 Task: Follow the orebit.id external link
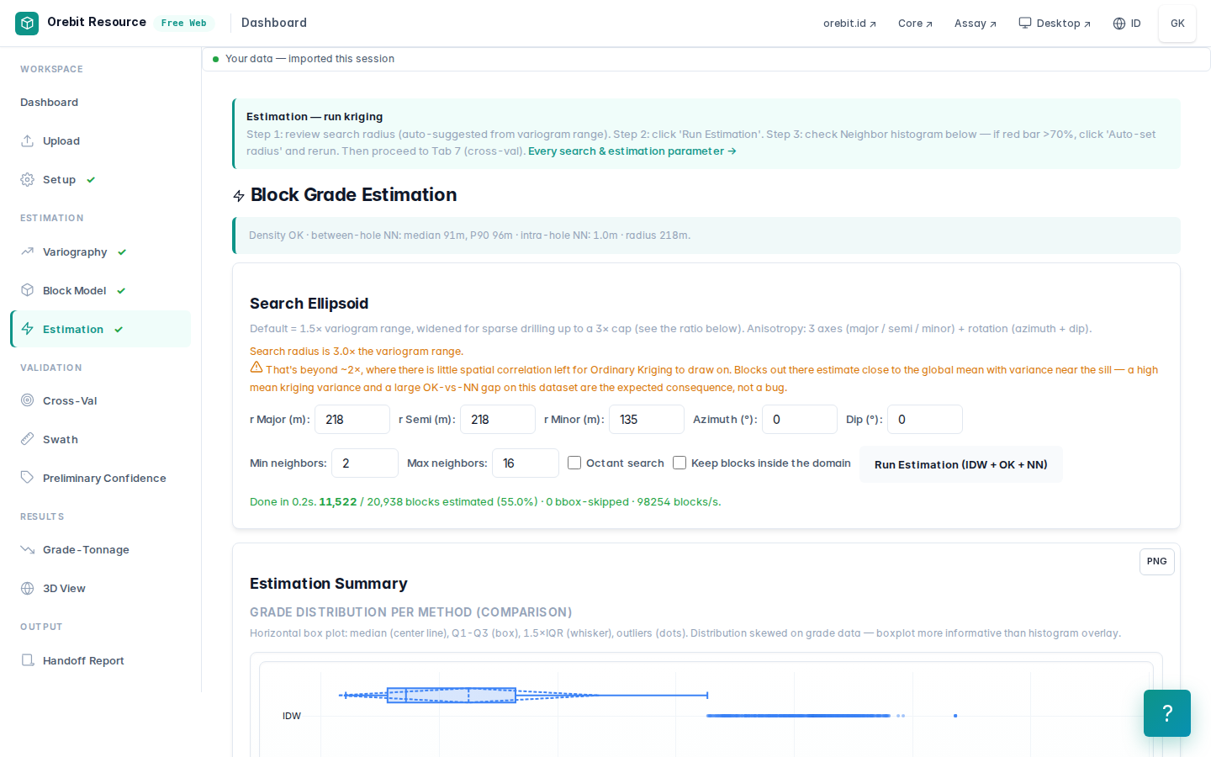[849, 24]
